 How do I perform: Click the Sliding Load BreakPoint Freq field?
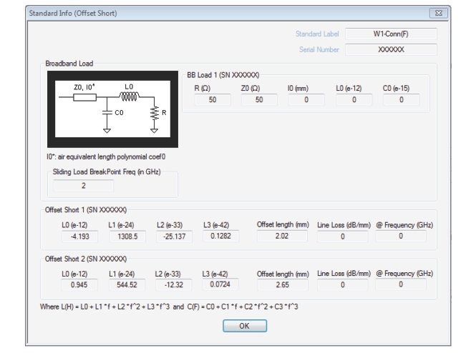(83, 187)
